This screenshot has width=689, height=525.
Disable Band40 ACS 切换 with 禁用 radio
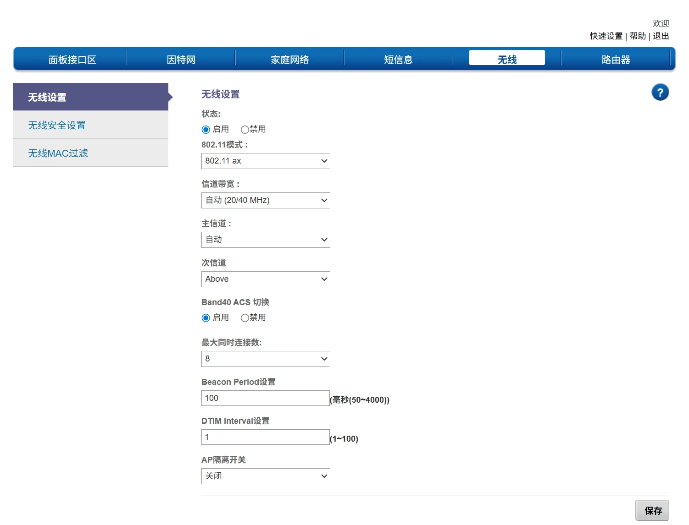(x=244, y=318)
